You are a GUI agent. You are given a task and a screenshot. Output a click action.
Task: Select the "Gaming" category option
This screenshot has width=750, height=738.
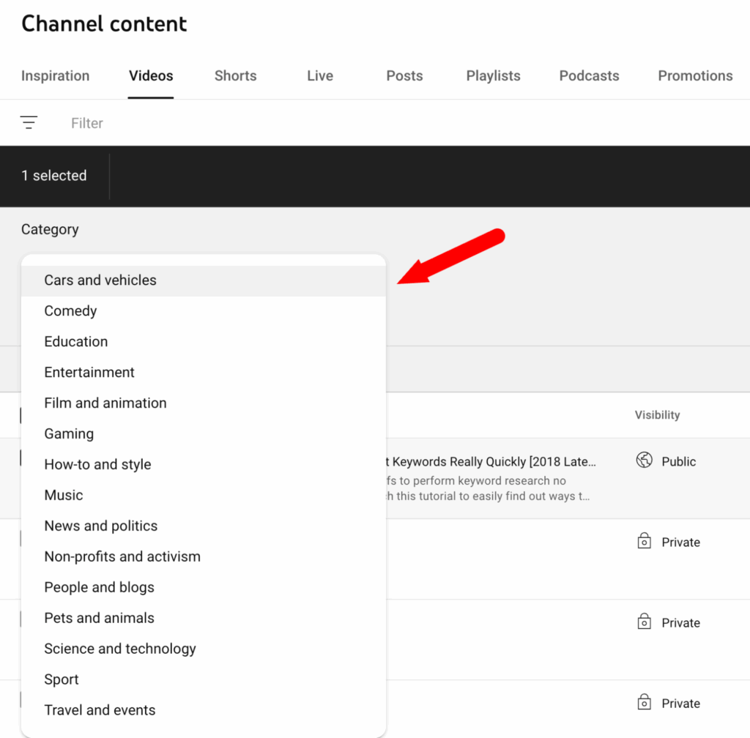click(x=69, y=433)
